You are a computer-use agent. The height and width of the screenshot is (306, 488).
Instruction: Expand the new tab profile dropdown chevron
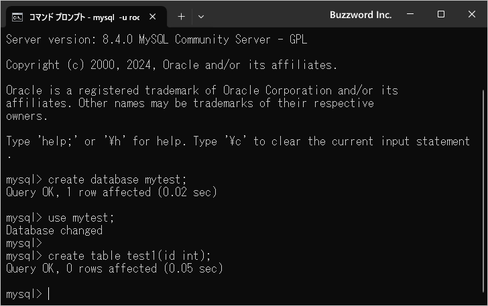[x=201, y=17]
